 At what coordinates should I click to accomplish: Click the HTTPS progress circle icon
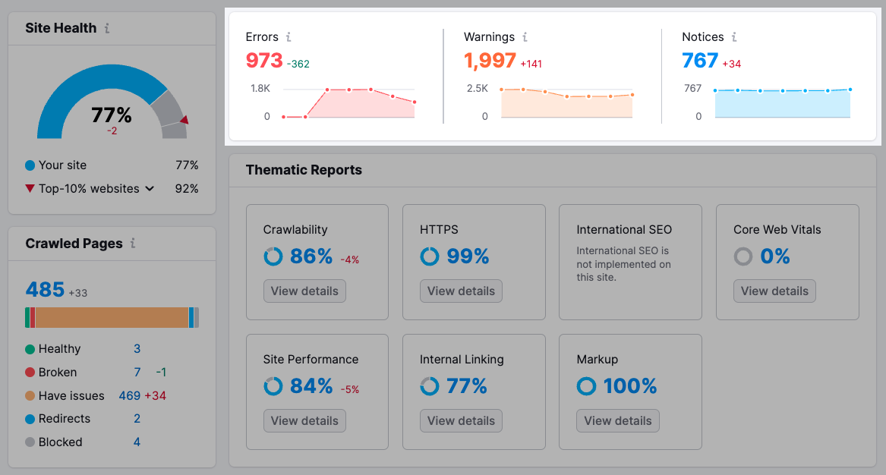(430, 256)
